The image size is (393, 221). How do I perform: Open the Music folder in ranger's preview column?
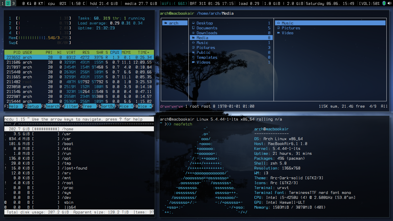tap(330, 23)
